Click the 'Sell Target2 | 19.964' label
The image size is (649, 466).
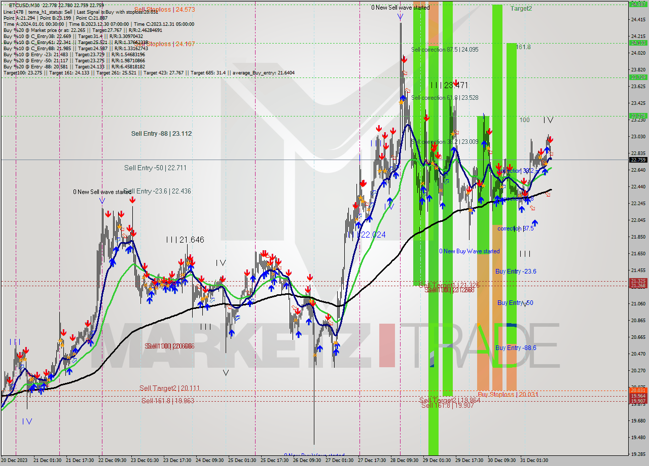[x=449, y=400]
